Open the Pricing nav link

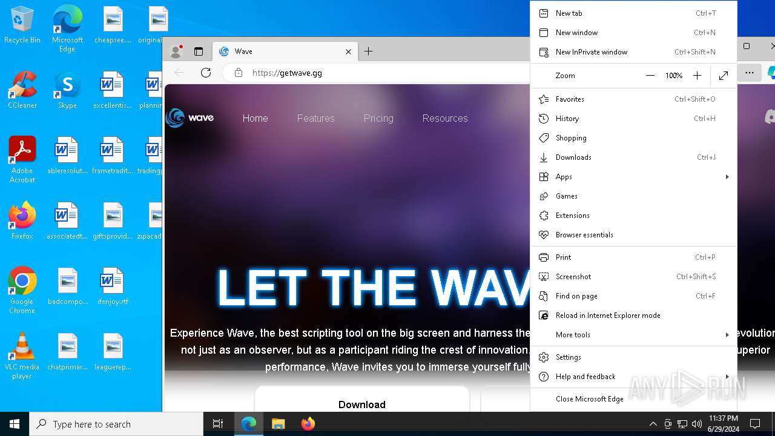pyautogui.click(x=378, y=119)
